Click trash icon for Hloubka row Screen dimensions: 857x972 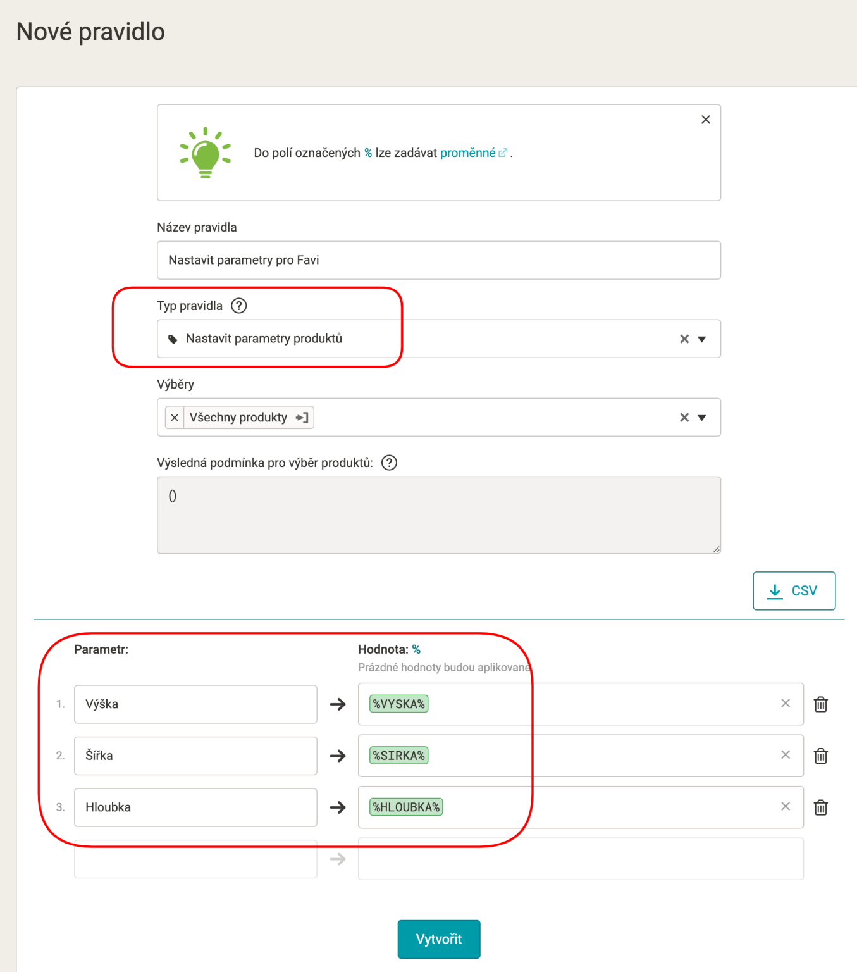coord(820,807)
